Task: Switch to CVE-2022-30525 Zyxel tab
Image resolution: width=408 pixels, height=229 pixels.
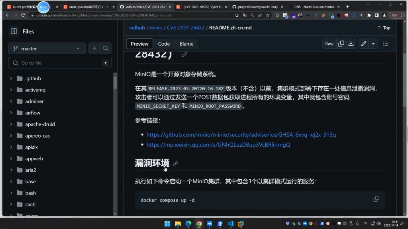Action: (202, 7)
